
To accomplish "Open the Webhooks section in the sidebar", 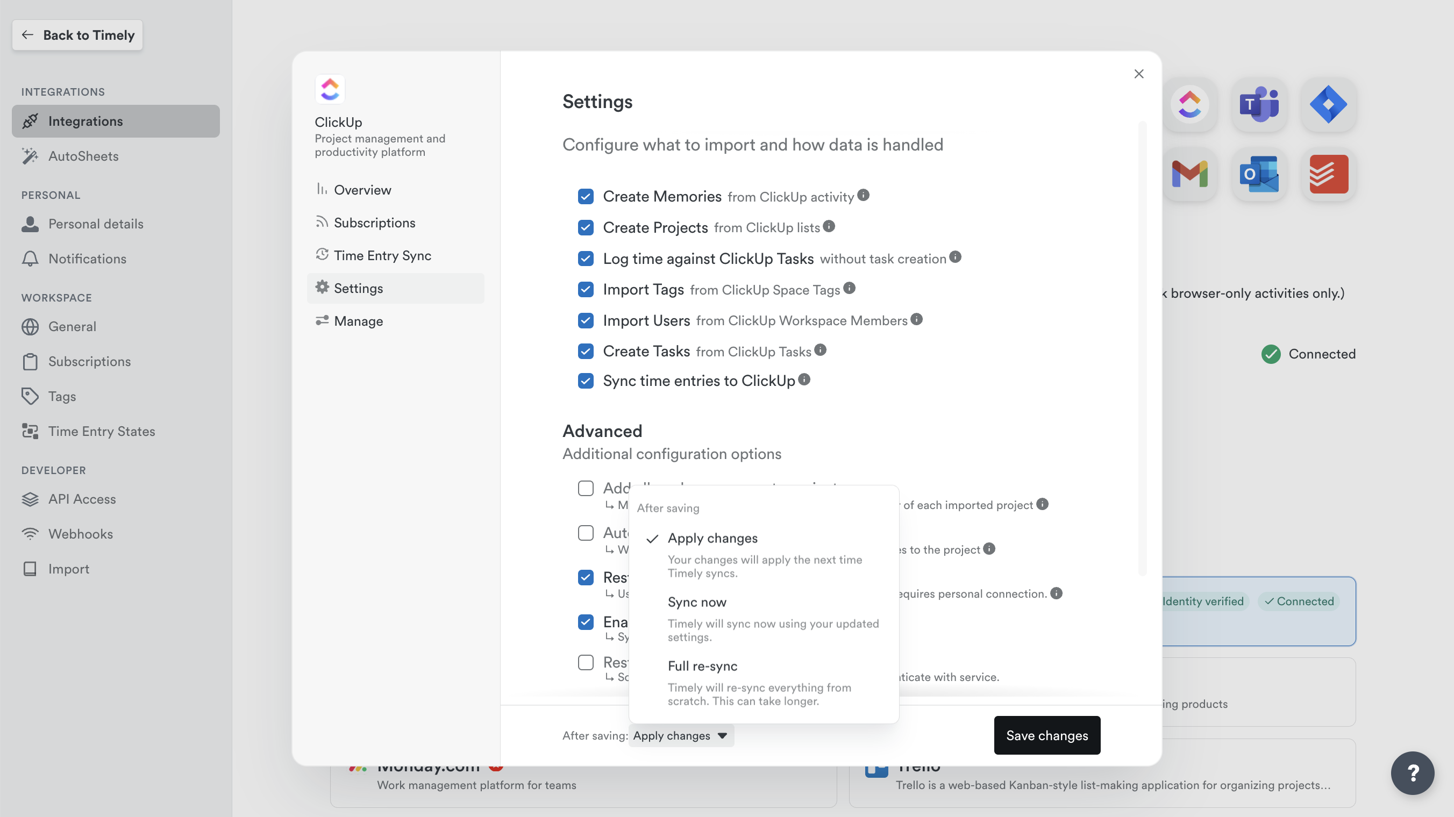I will pyautogui.click(x=81, y=533).
